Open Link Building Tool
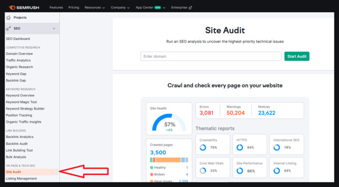This screenshot has width=339, height=187. tap(19, 150)
